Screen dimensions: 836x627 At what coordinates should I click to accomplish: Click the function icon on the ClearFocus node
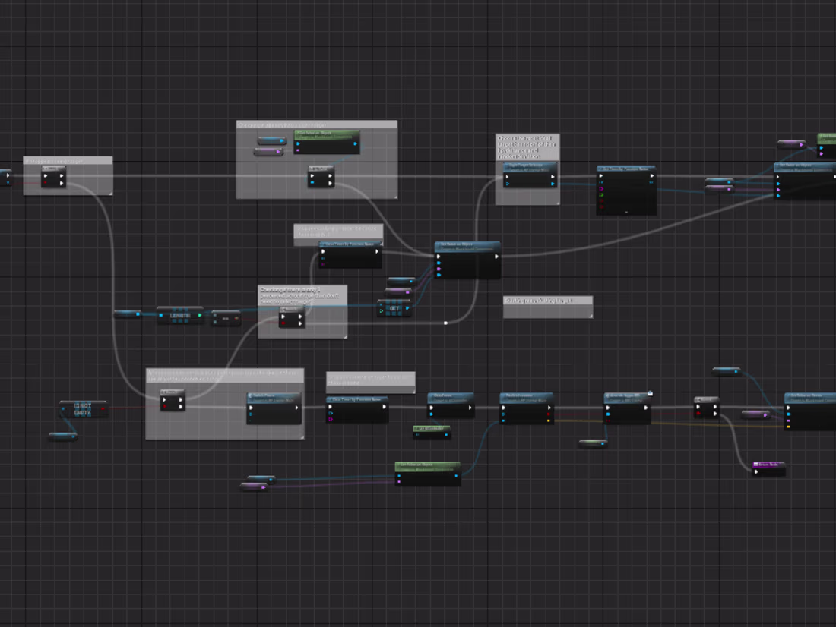click(x=432, y=395)
